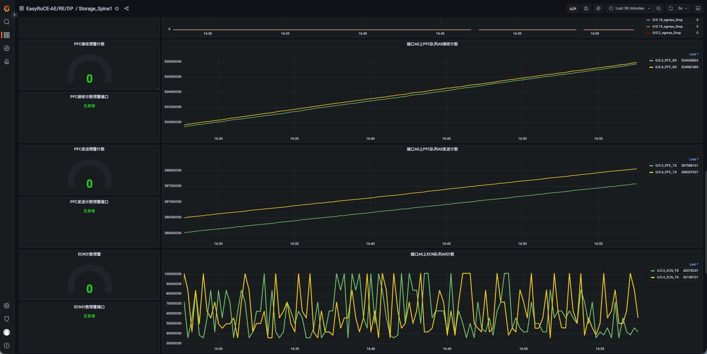This screenshot has height=354, width=707.
Task: Toggle 0/0:3_PFC_RX series in legend
Action: tap(666, 60)
